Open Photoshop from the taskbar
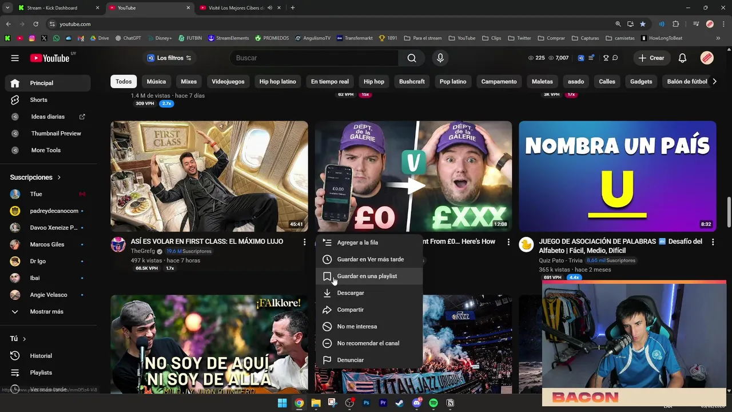 tap(367, 403)
